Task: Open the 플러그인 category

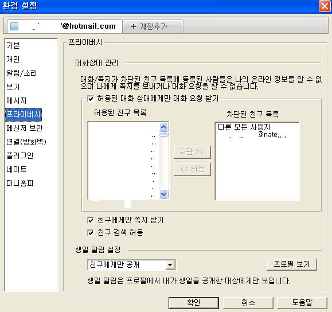Action: point(19,155)
